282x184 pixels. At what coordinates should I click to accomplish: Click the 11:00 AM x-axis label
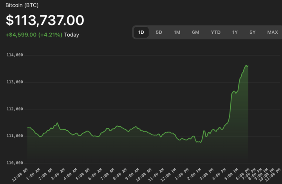pyautogui.click(x=156, y=175)
